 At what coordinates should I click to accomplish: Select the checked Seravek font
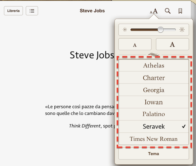pos(154,127)
